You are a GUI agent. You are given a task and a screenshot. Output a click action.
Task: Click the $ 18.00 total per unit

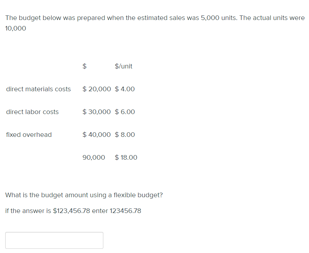coord(126,158)
